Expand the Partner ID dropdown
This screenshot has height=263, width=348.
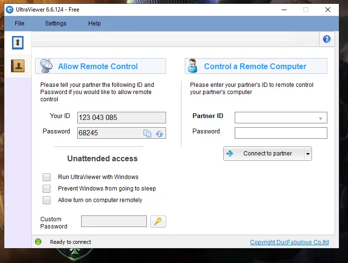(320, 118)
